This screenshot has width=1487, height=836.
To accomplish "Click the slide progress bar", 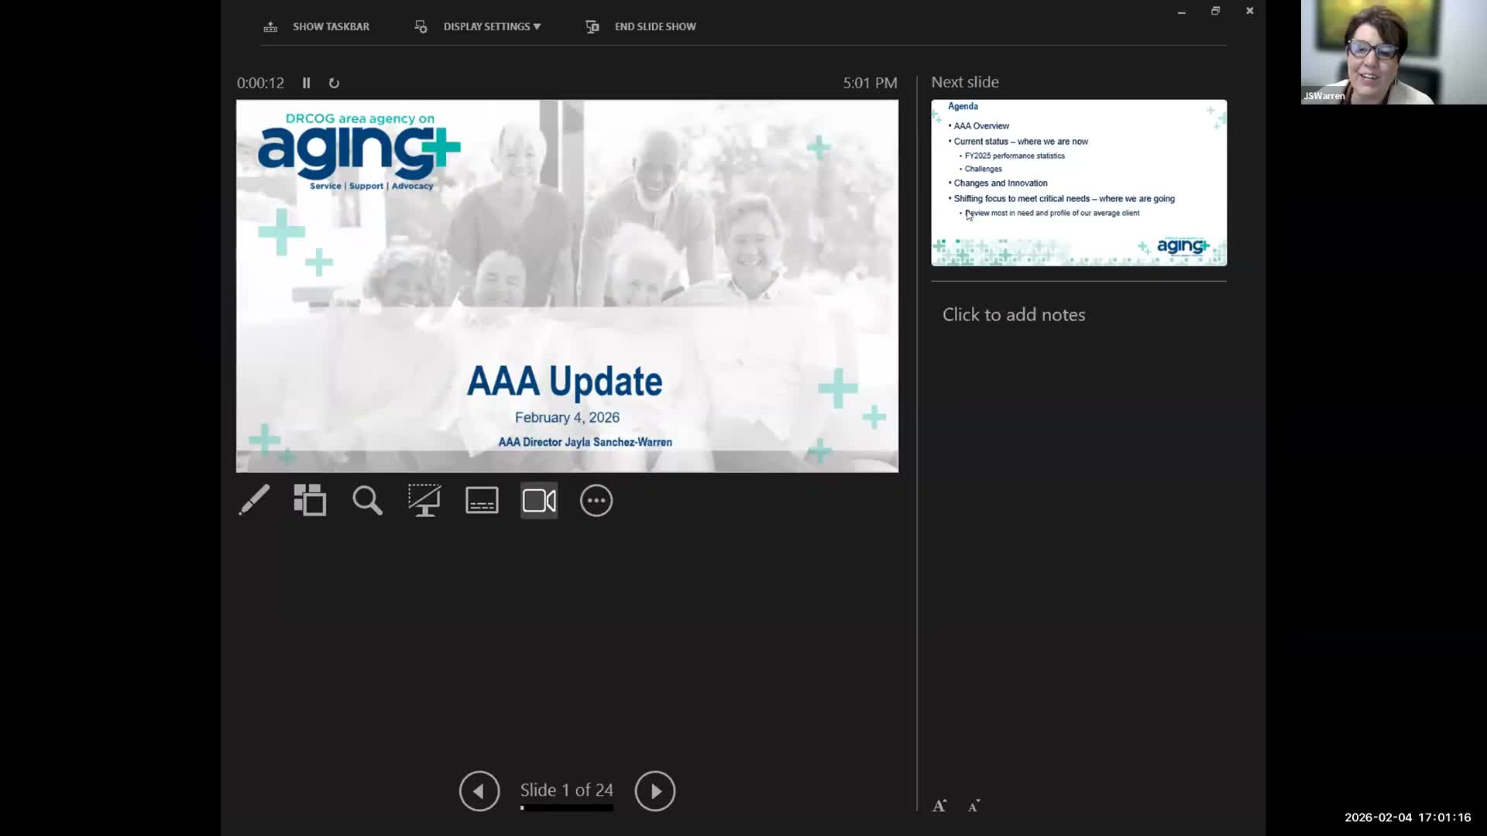I will click(x=567, y=808).
